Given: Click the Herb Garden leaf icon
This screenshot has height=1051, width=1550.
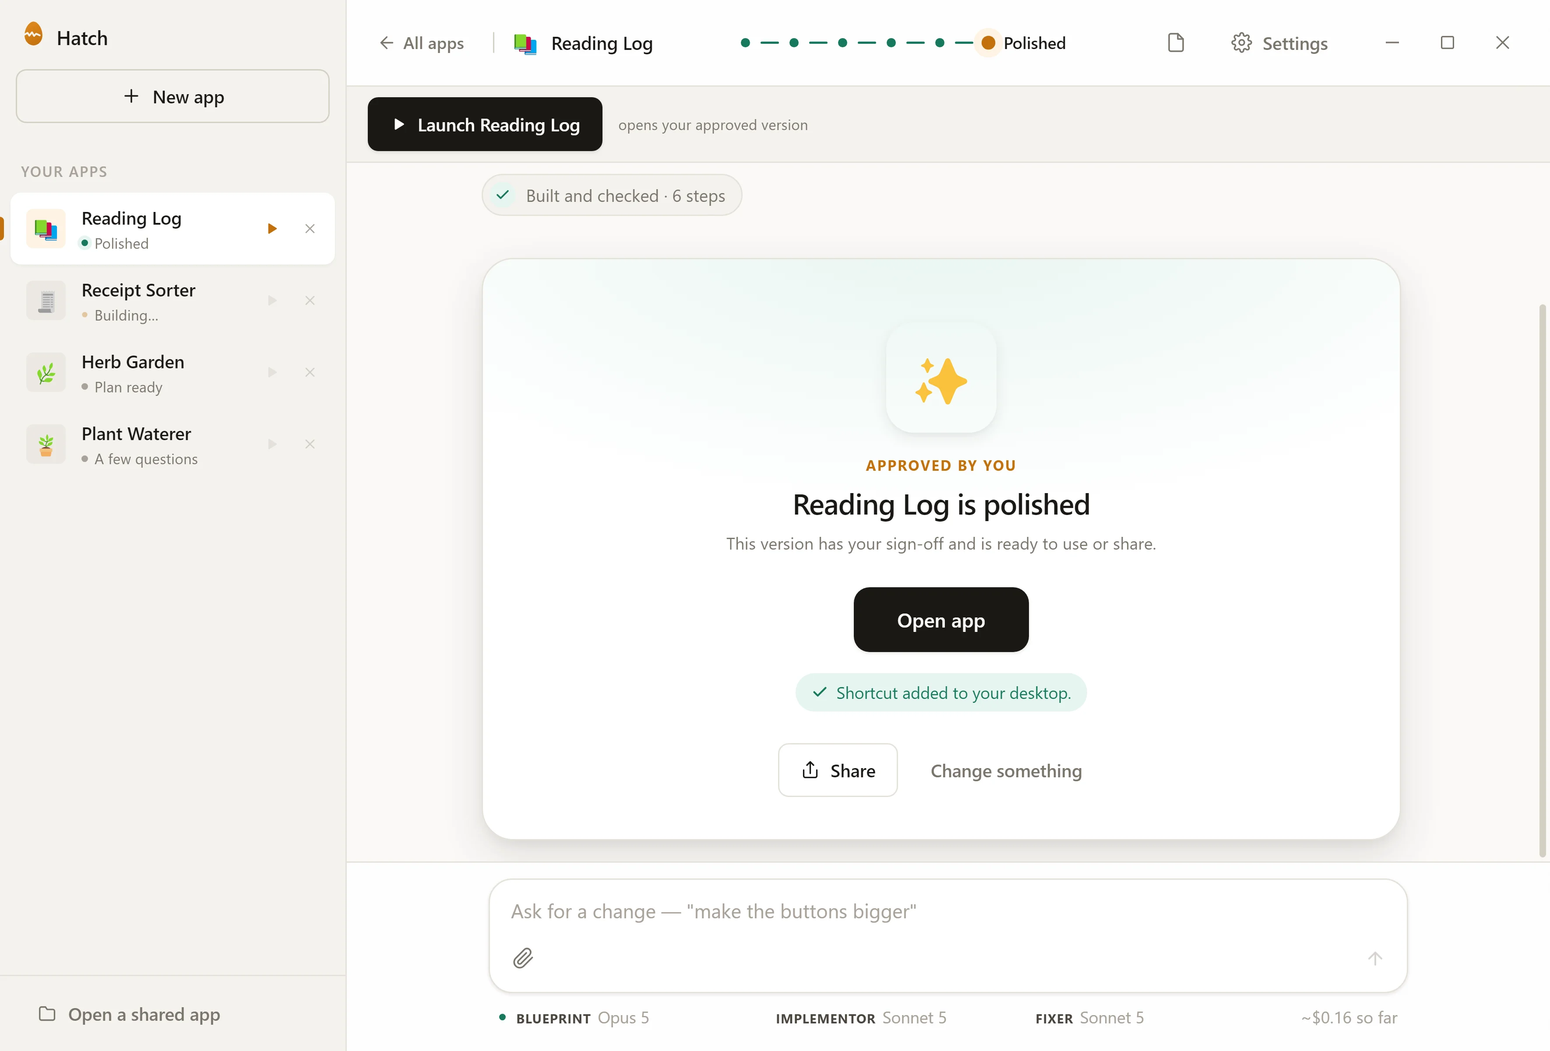Looking at the screenshot, I should click(46, 372).
